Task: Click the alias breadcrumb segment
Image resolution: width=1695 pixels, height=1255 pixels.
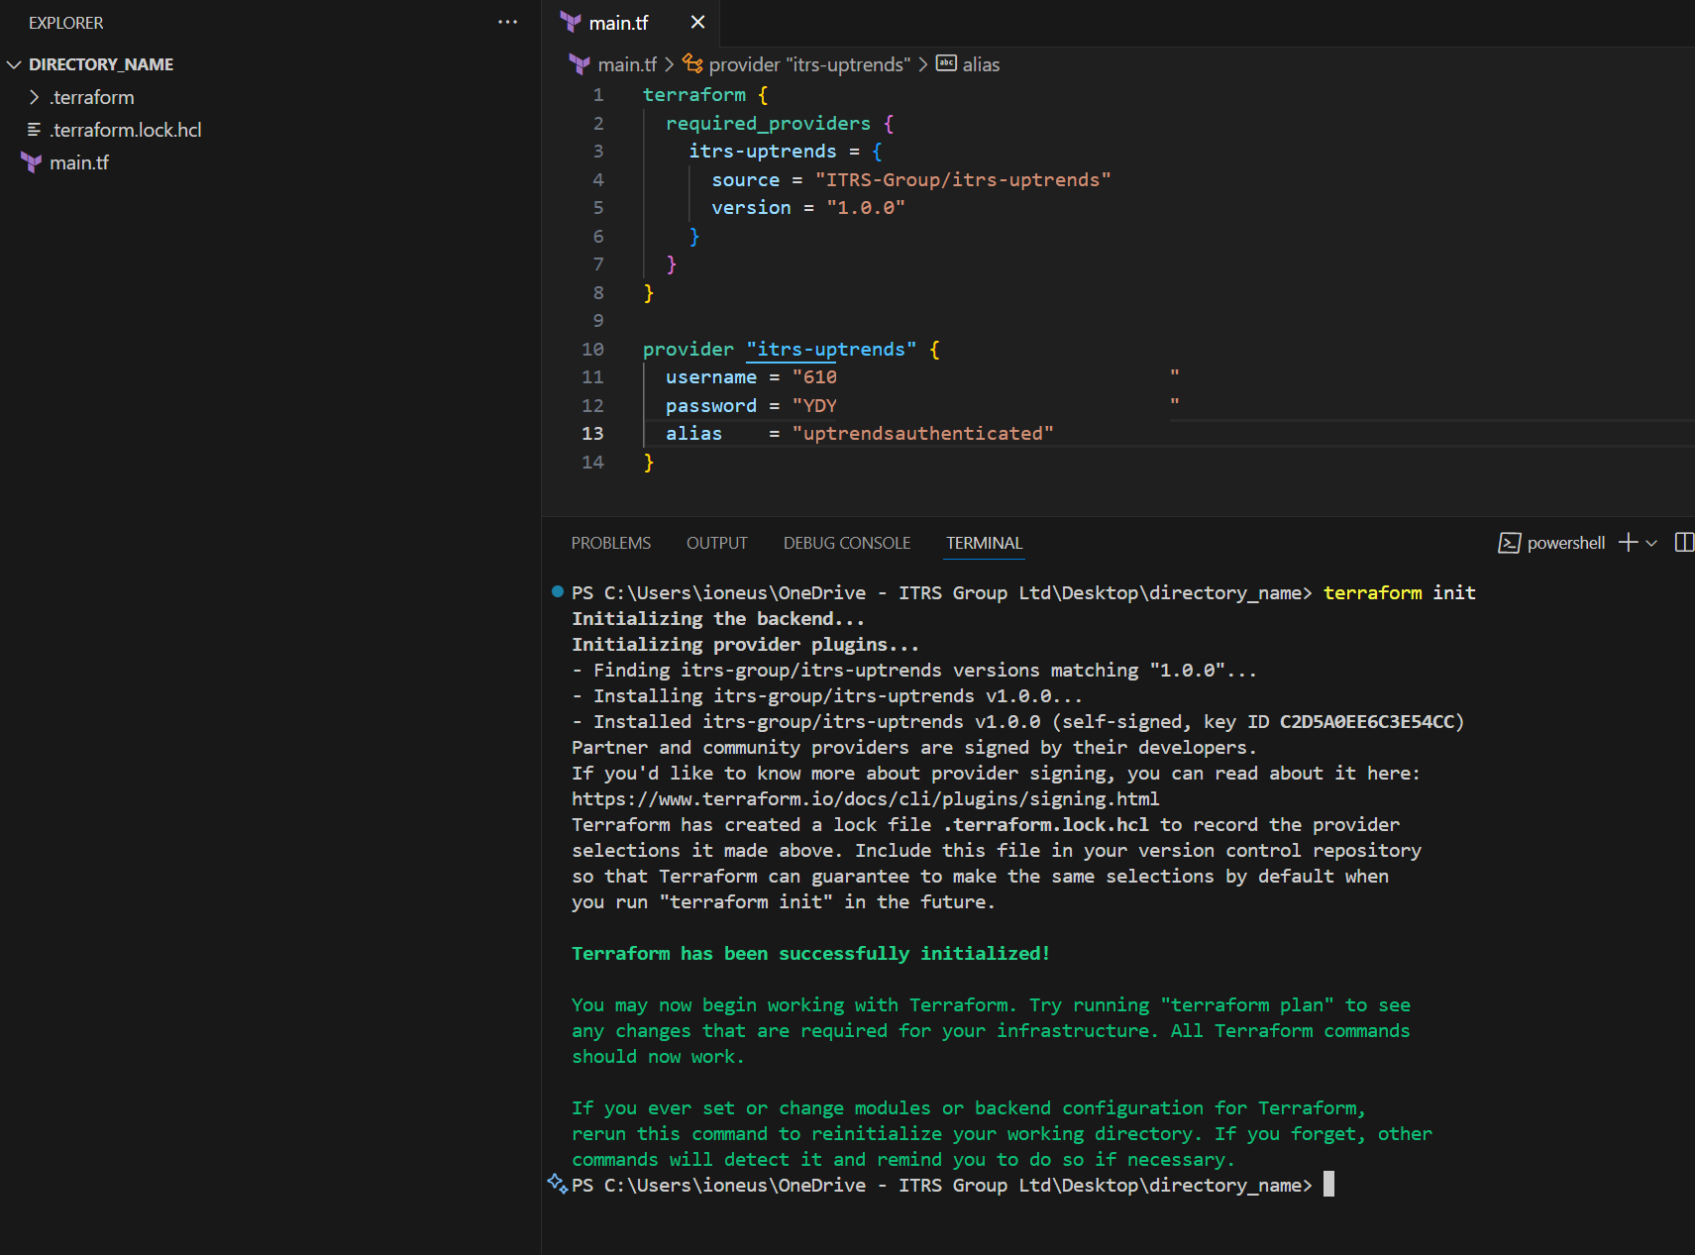Action: pos(981,64)
